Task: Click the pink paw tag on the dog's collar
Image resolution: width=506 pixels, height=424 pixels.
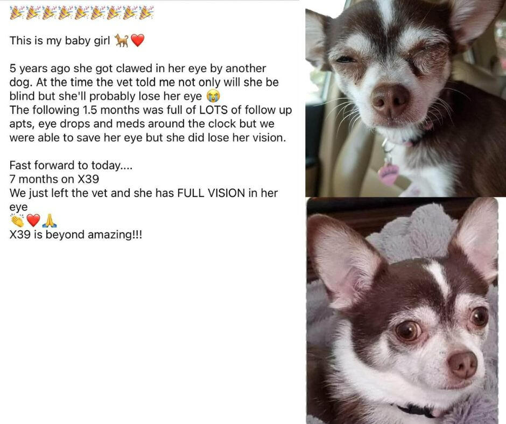Action: (389, 174)
